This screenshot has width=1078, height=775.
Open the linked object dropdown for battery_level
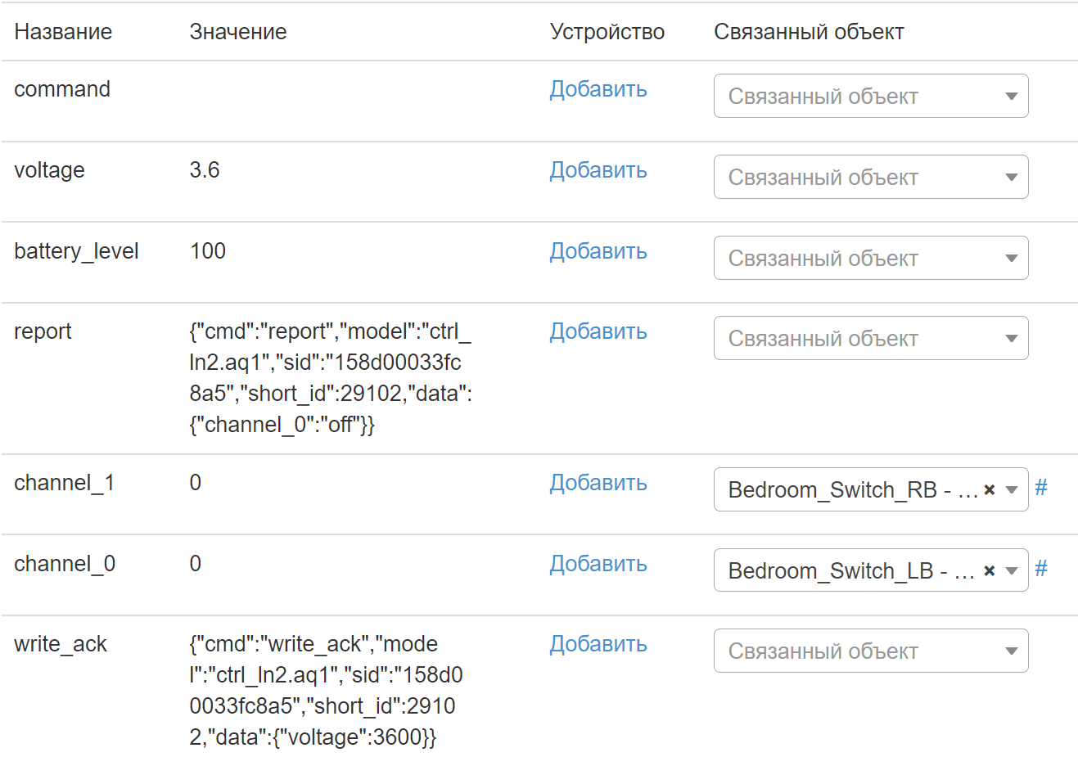click(x=870, y=259)
